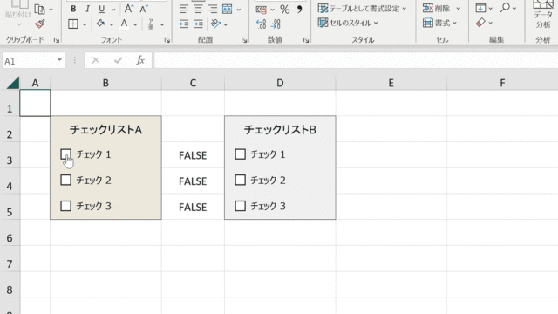Image resolution: width=558 pixels, height=314 pixels.
Task: Select cell C5 showing FALSE
Action: pos(193,207)
